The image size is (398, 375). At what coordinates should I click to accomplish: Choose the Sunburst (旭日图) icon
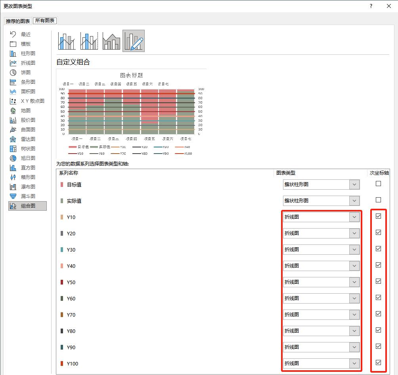point(13,158)
